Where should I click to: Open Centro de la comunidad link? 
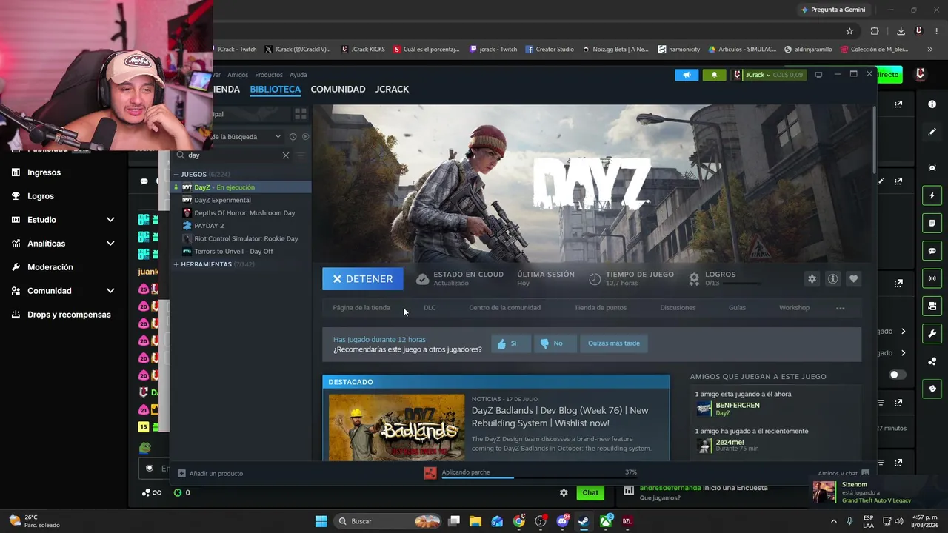tap(504, 308)
